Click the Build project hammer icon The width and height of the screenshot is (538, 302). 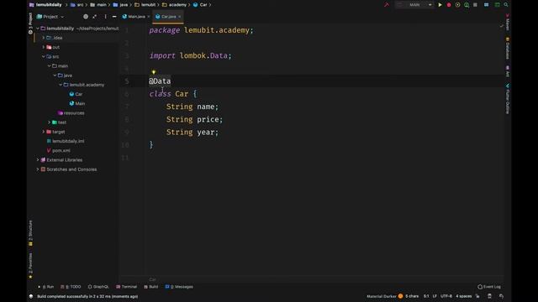coord(387,5)
